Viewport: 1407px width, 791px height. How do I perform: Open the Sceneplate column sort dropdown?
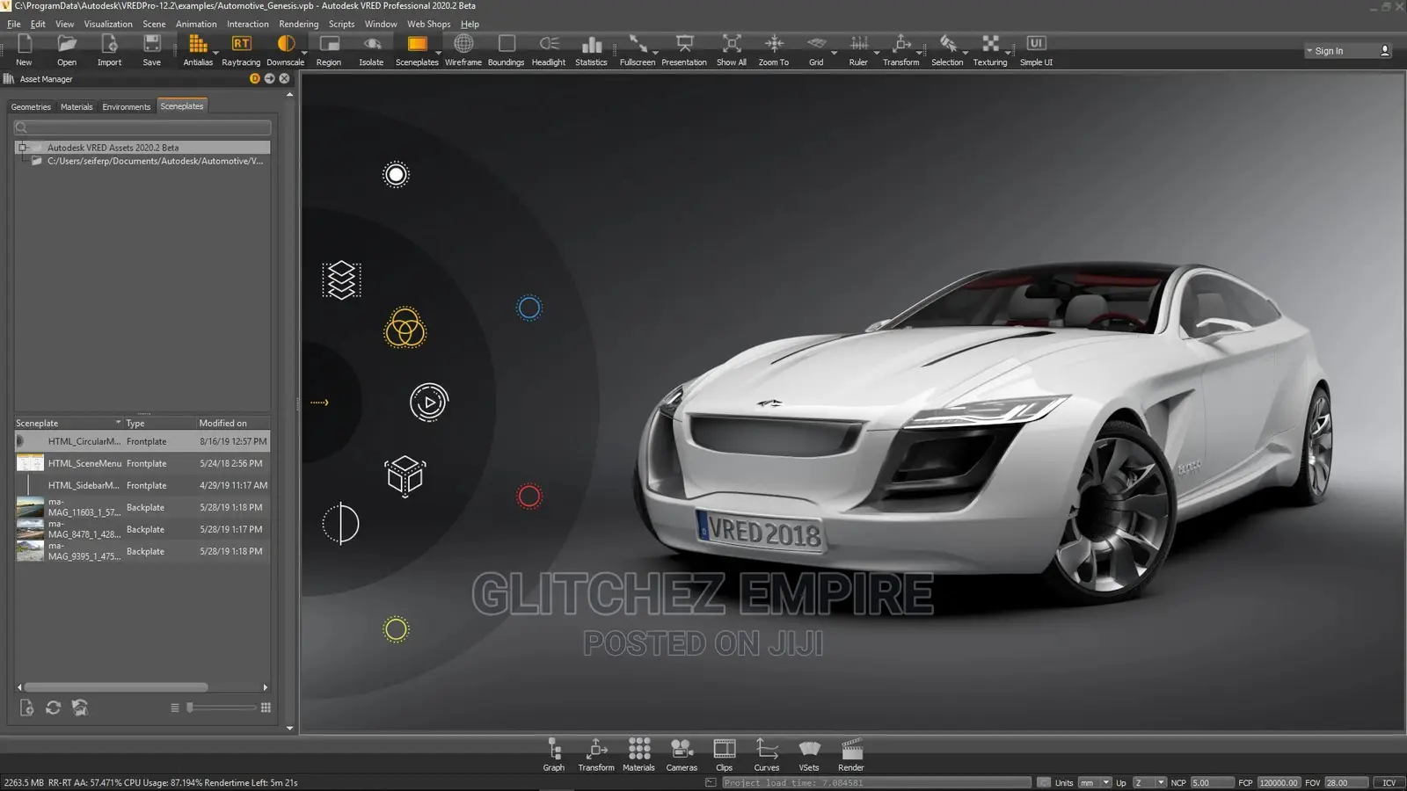point(118,423)
